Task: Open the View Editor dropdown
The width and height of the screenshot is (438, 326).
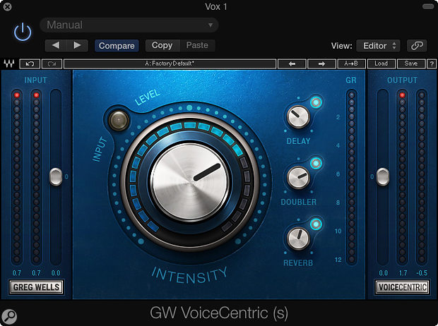Action: click(x=378, y=46)
